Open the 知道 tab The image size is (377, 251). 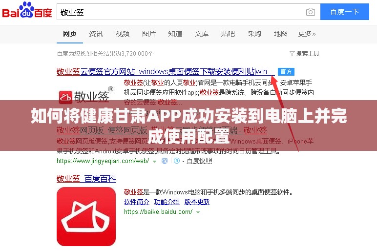[175, 34]
